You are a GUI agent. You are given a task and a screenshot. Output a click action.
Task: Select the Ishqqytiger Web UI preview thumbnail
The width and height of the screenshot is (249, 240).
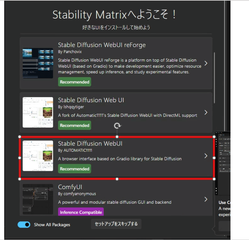pyautogui.click(x=38, y=112)
